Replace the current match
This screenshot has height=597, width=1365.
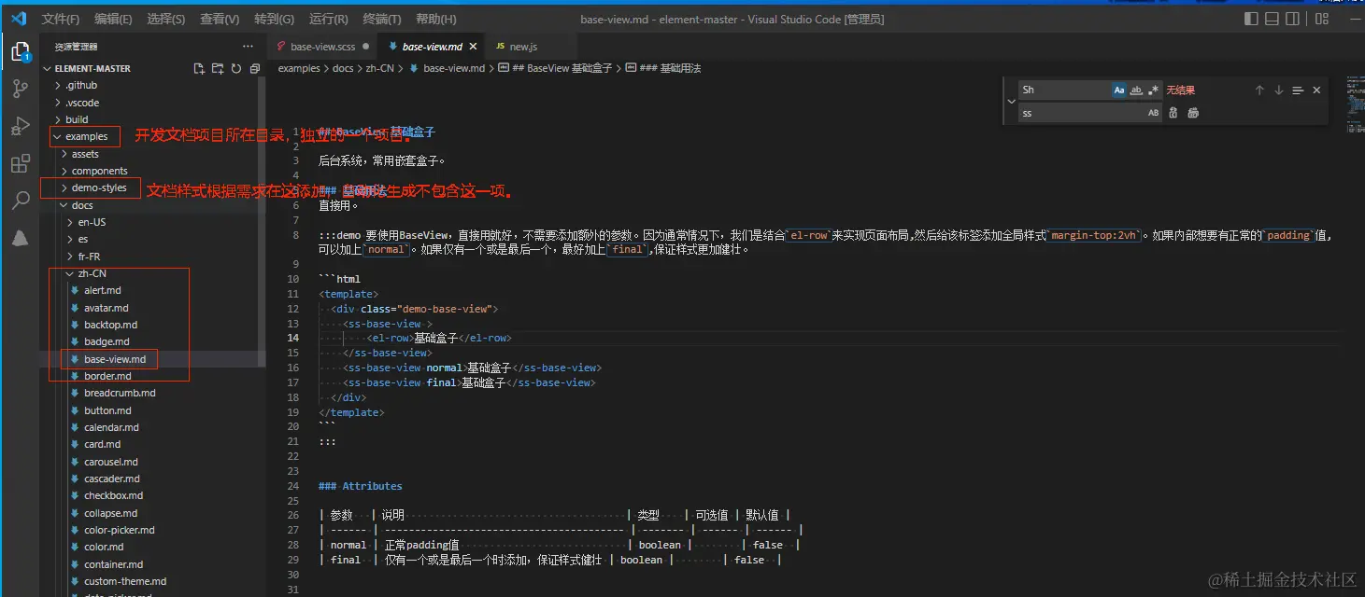click(1173, 113)
